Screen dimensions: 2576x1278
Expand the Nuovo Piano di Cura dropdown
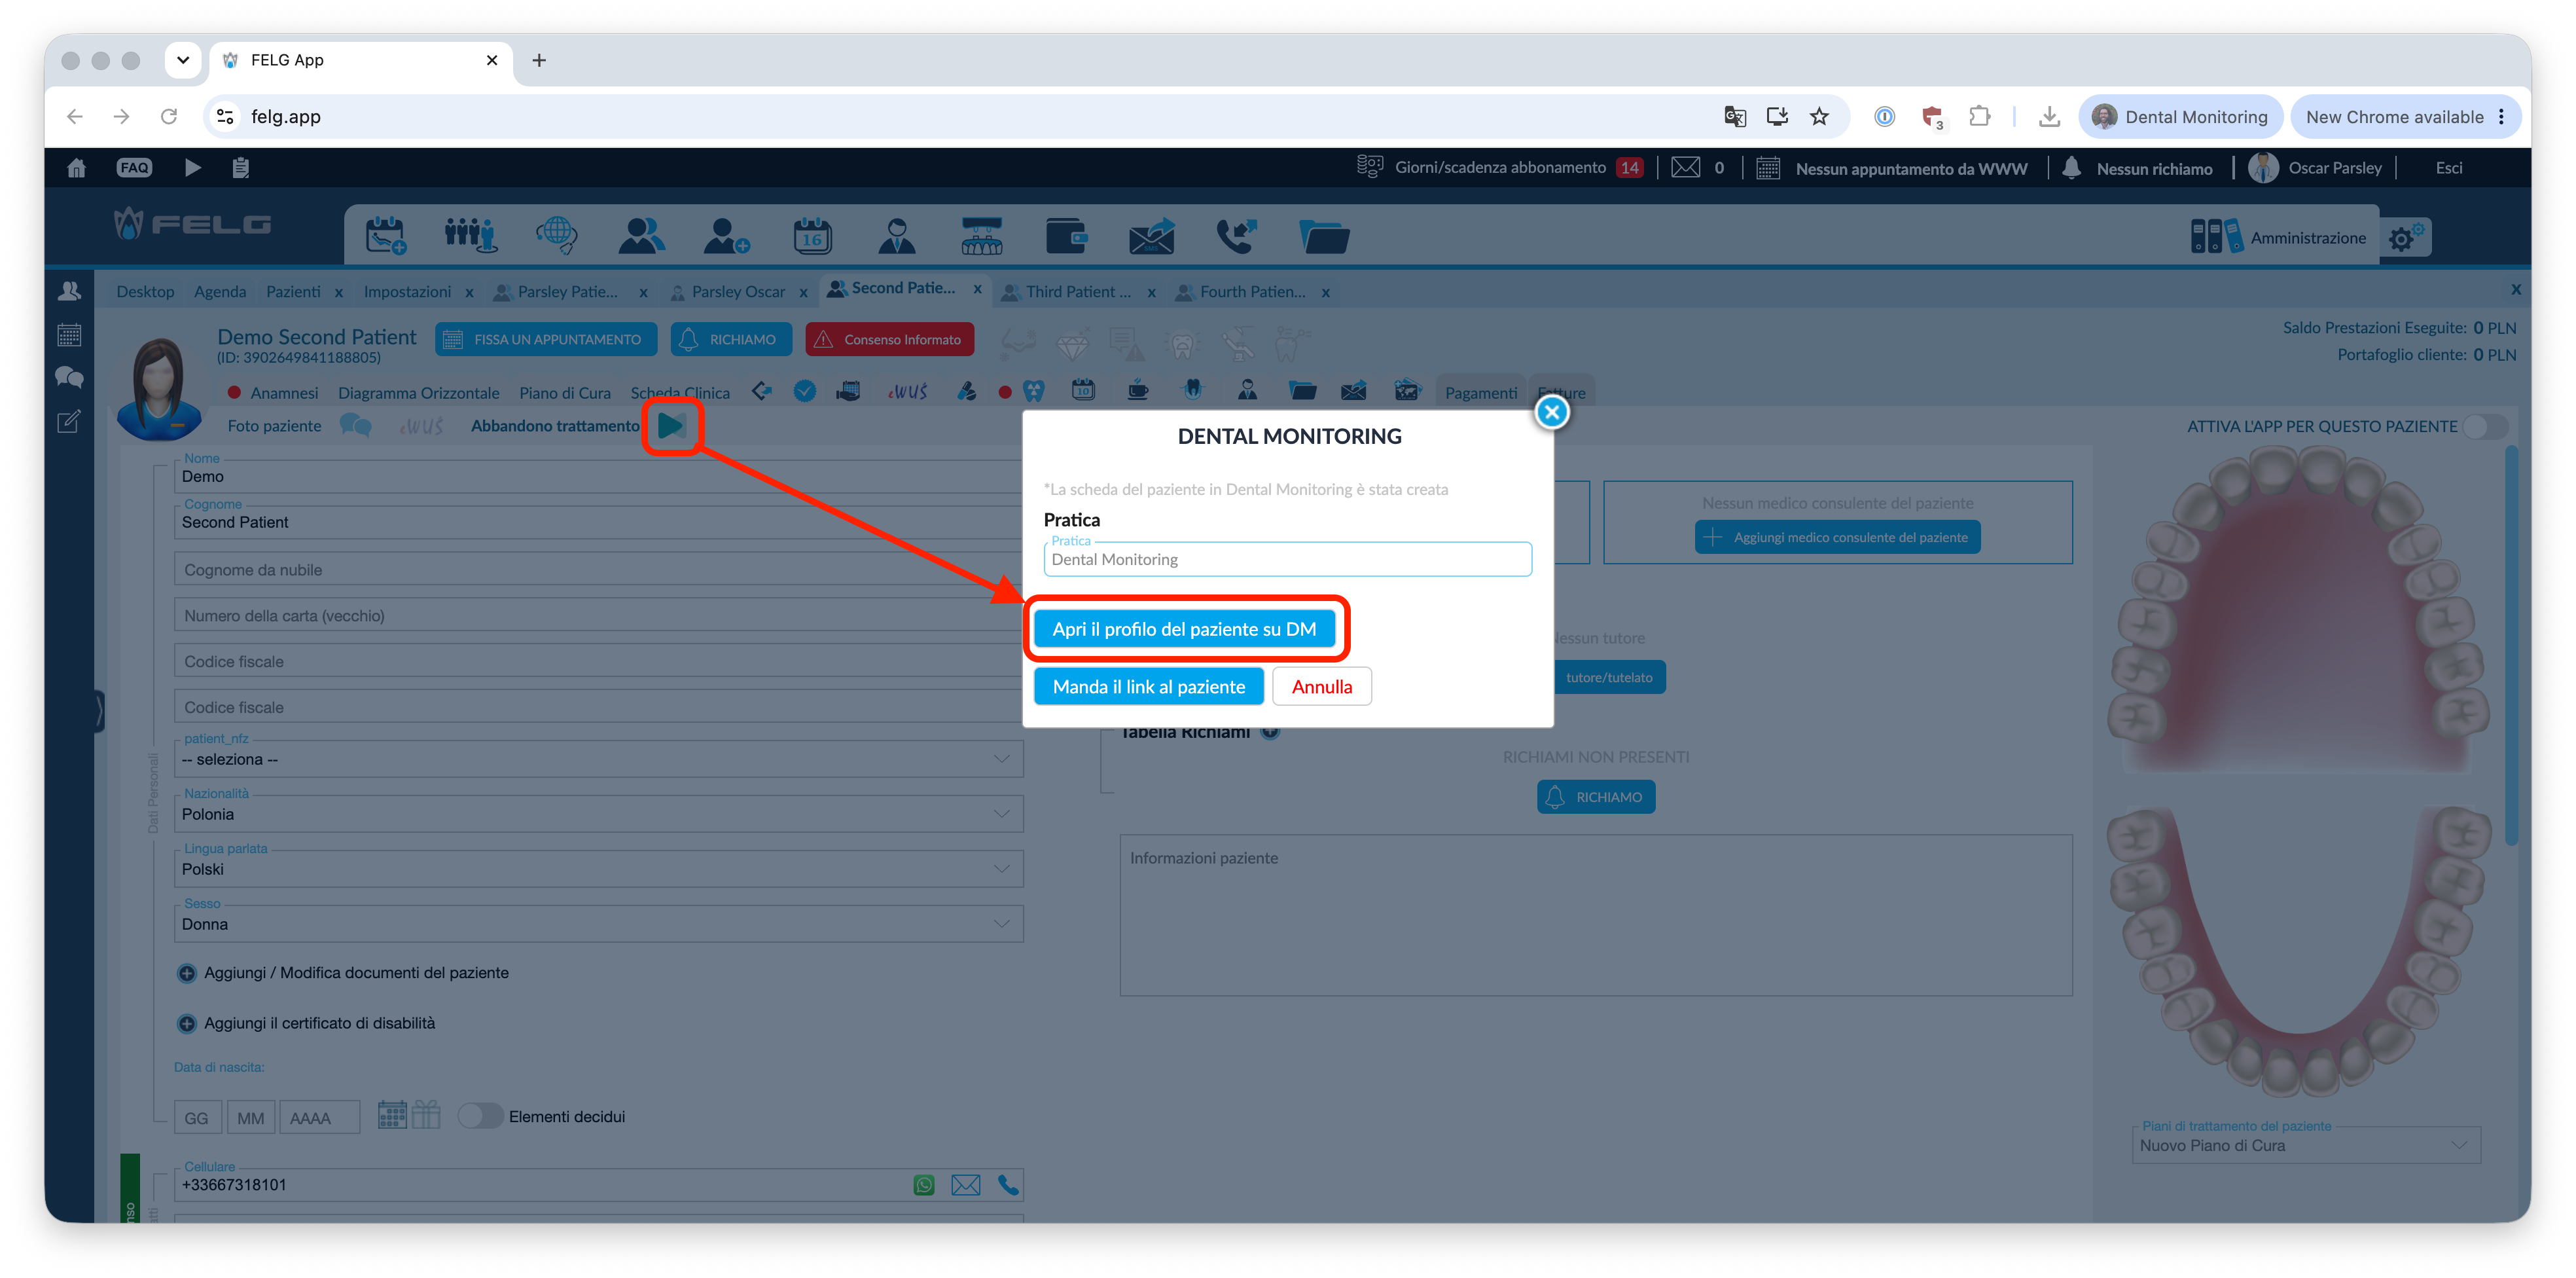[x=2306, y=1145]
